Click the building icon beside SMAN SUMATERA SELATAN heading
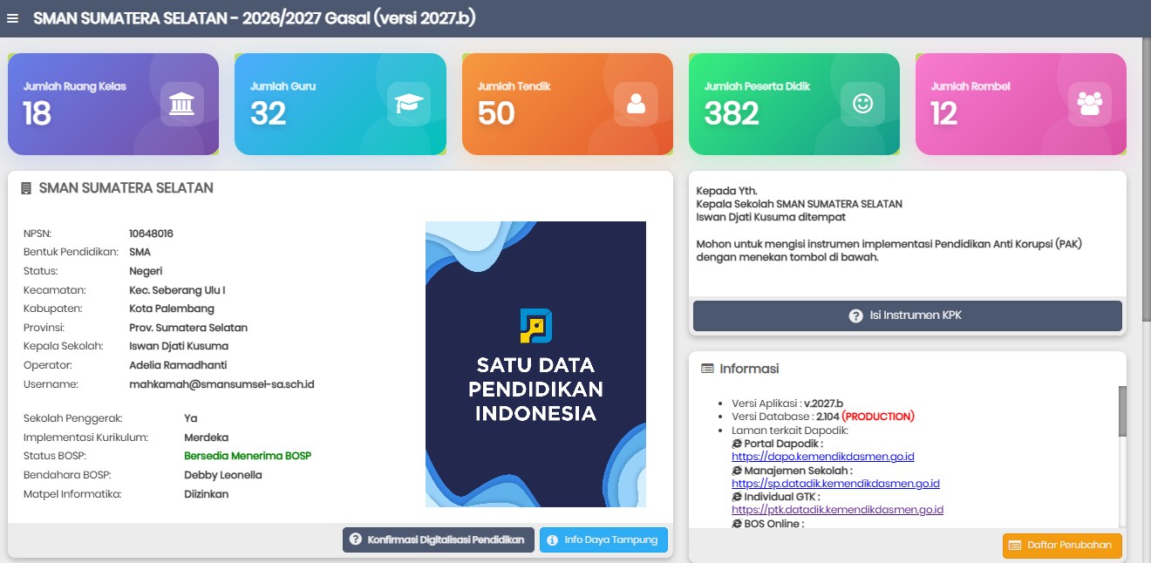Viewport: 1151px width, 563px height. [x=26, y=188]
